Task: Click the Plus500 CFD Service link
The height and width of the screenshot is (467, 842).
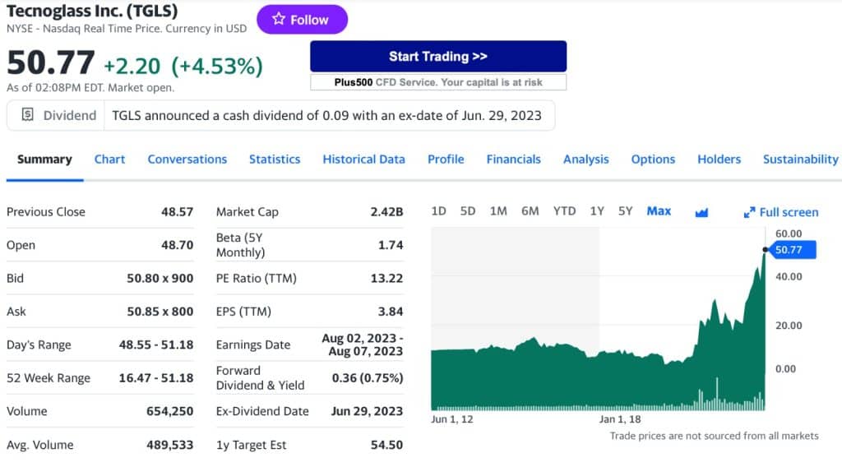Action: tap(438, 82)
